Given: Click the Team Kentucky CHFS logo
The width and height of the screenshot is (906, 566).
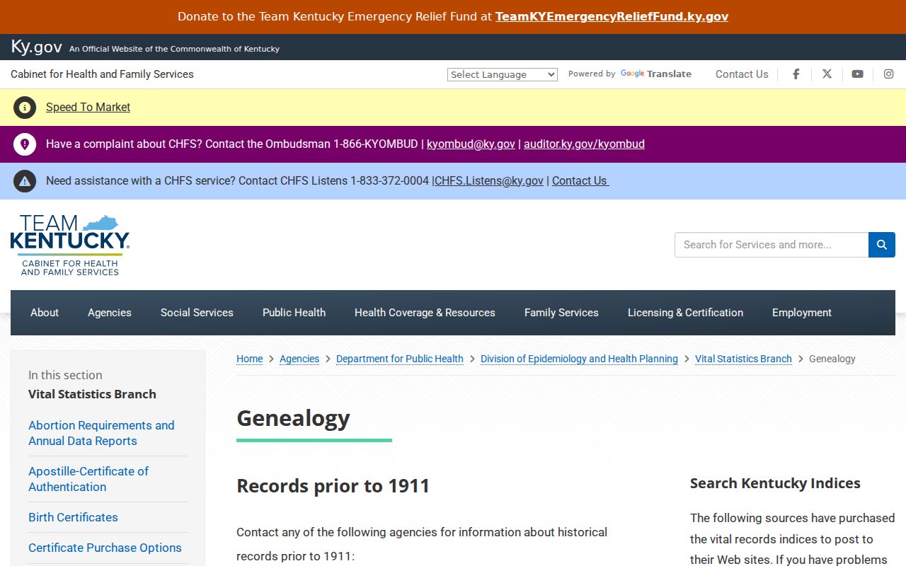Looking at the screenshot, I should [70, 245].
